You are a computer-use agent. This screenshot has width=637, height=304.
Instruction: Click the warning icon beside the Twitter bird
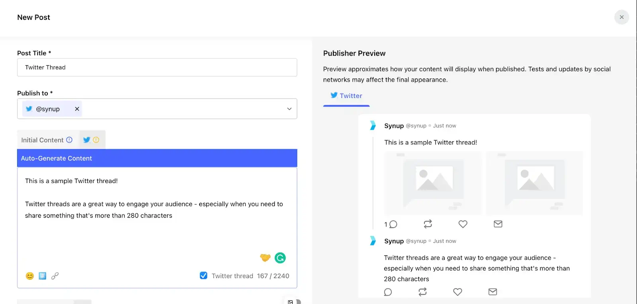pos(96,140)
